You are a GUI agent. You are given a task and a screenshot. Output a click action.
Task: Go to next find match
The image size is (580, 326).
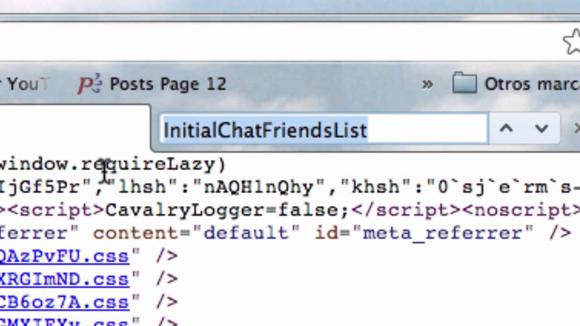[541, 129]
